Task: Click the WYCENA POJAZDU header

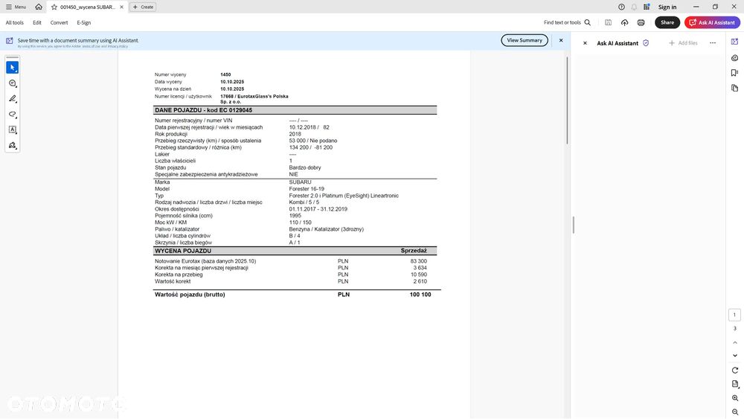Action: point(183,251)
